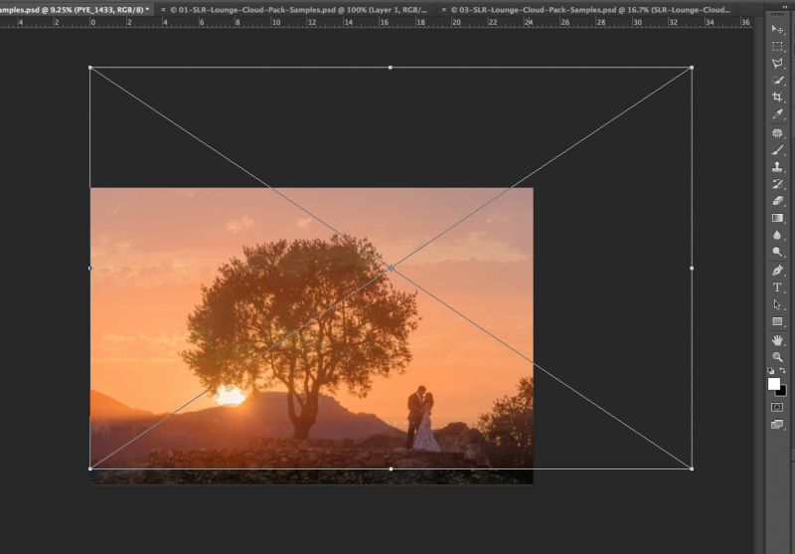The image size is (795, 554).
Task: Select the History Brush tool
Action: coord(777,184)
